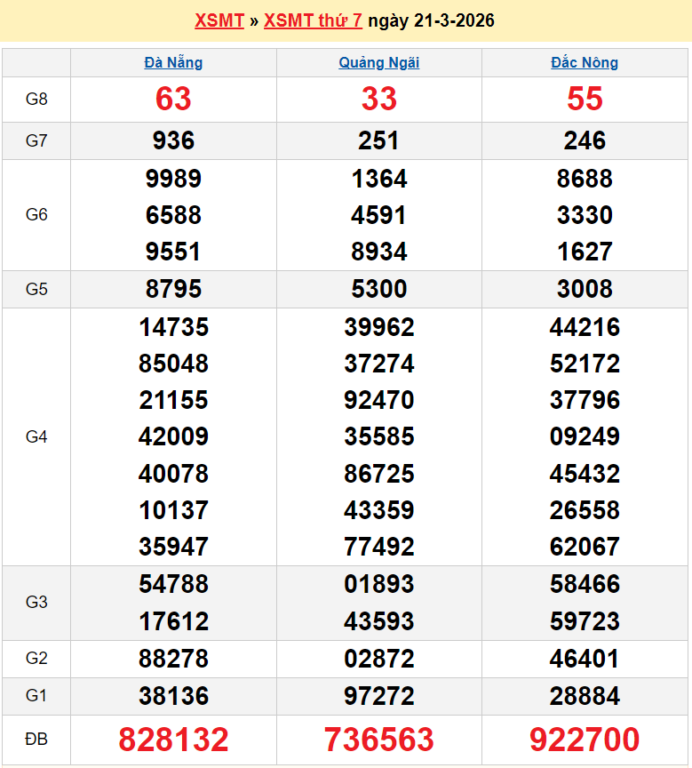Select the Đắc Nông special prize 922700

(585, 740)
